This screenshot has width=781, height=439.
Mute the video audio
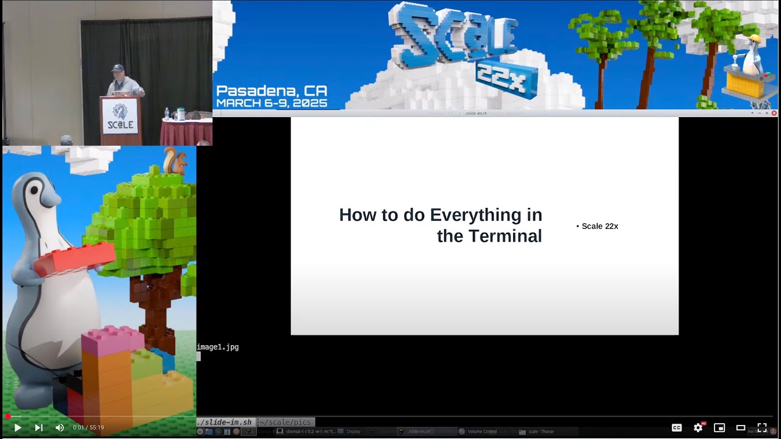tap(59, 427)
